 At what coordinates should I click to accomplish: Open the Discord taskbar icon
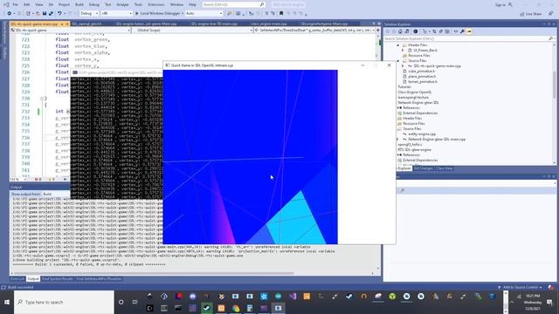coord(192,297)
